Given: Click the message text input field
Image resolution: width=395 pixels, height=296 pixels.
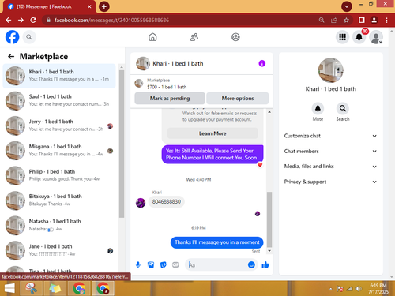Looking at the screenshot, I should coord(217,264).
